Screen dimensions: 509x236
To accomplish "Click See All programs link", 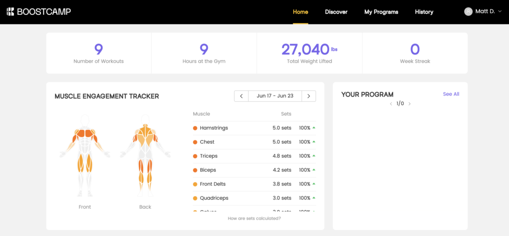I will pos(451,94).
